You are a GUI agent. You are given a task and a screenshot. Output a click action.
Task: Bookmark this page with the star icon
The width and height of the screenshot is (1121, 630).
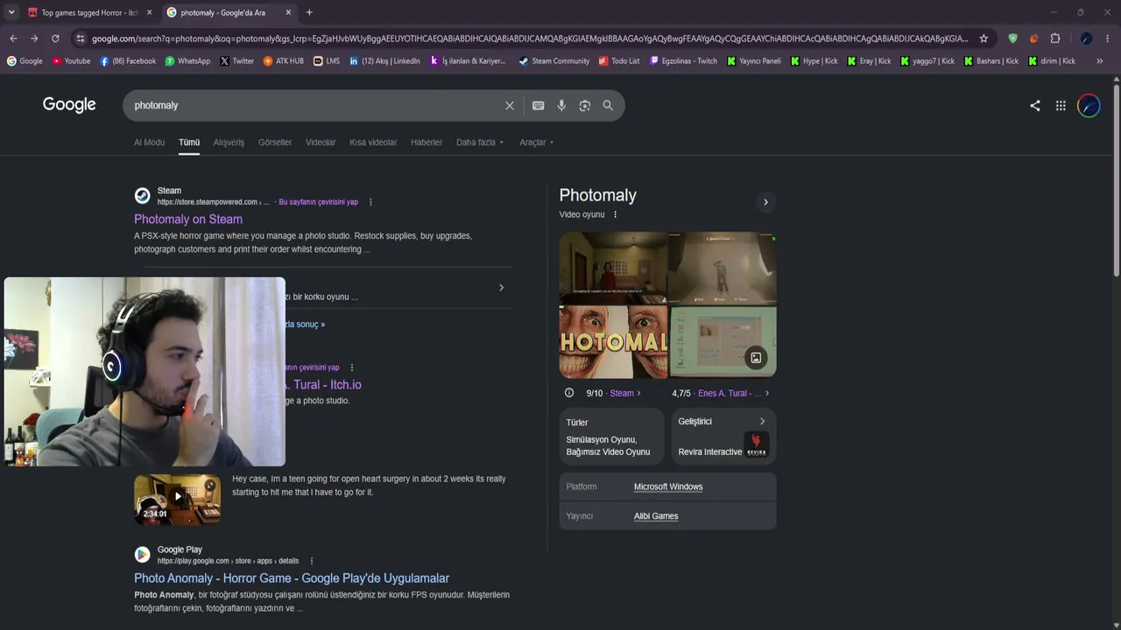pyautogui.click(x=984, y=38)
